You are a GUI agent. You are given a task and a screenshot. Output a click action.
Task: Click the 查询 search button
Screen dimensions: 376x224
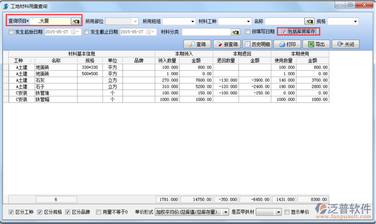click(197, 44)
